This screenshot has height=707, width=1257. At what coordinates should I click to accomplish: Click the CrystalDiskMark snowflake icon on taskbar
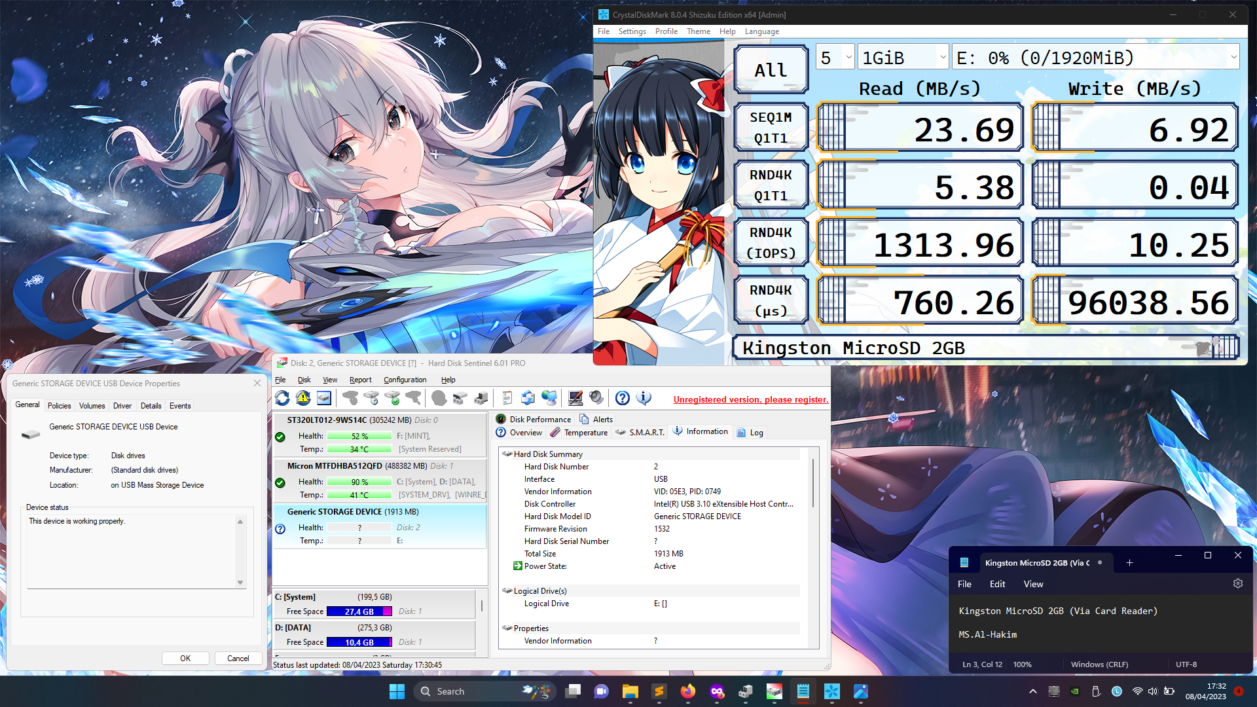coord(831,691)
